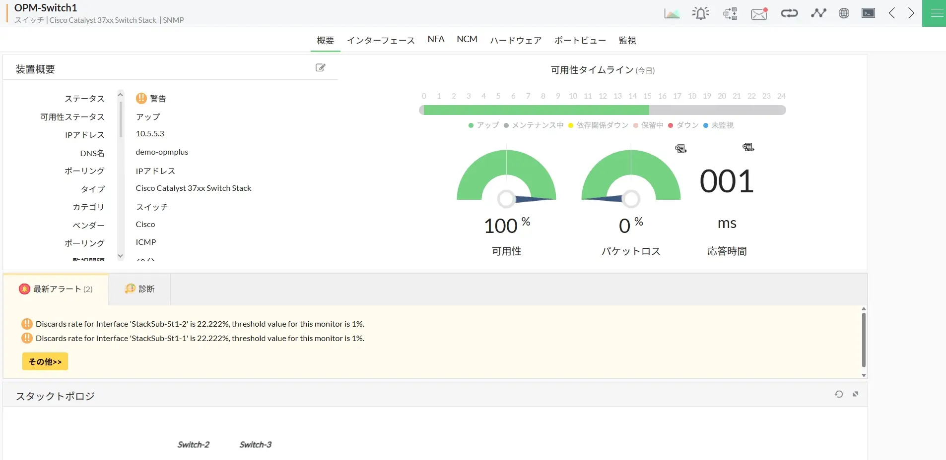Open the 監視 tab
946x460 pixels.
click(627, 40)
